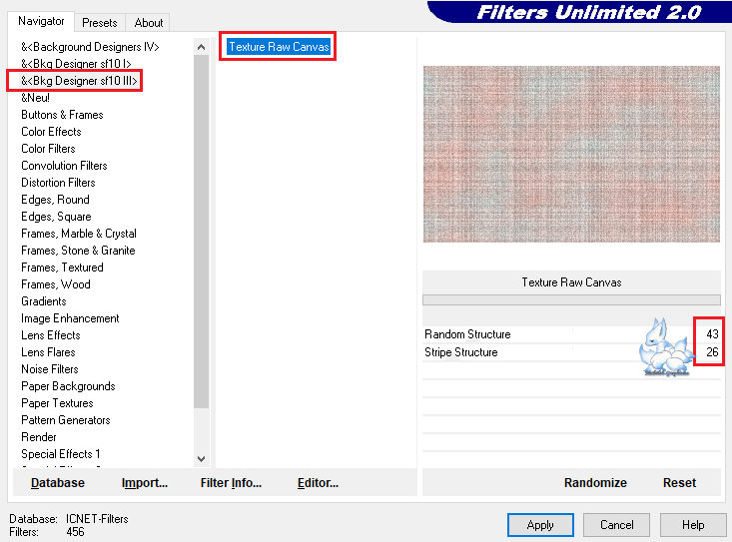Screen dimensions: 732x542
Task: Click the texture preview image
Action: pos(571,154)
